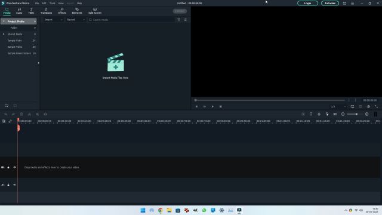This screenshot has height=215, width=382.
Task: Click the add new folder icon
Action: click(x=7, y=106)
